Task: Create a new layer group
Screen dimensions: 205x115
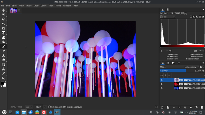Action: (x=168, y=107)
